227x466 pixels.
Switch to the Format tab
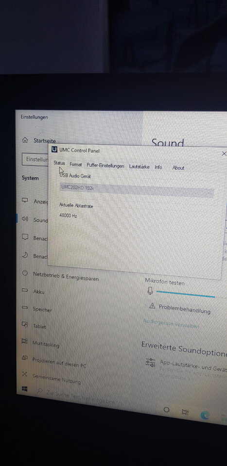75,164
